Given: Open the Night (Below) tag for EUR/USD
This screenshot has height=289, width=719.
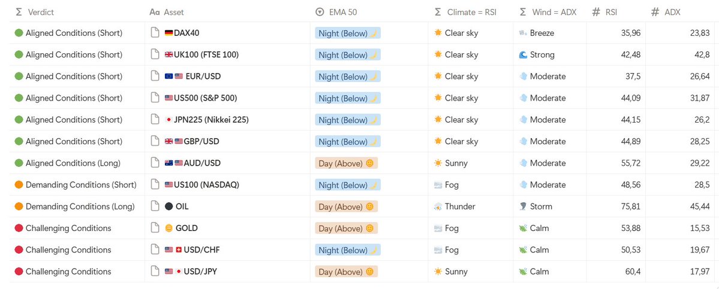Looking at the screenshot, I should click(348, 77).
